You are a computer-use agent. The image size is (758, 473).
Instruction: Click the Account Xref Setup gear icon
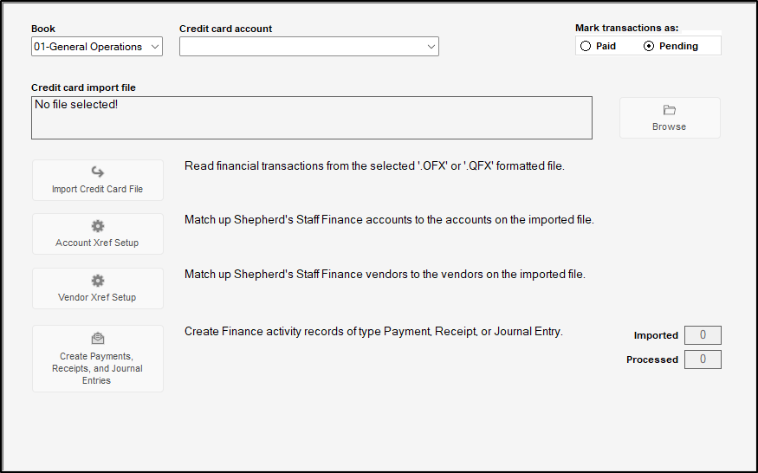pyautogui.click(x=98, y=226)
